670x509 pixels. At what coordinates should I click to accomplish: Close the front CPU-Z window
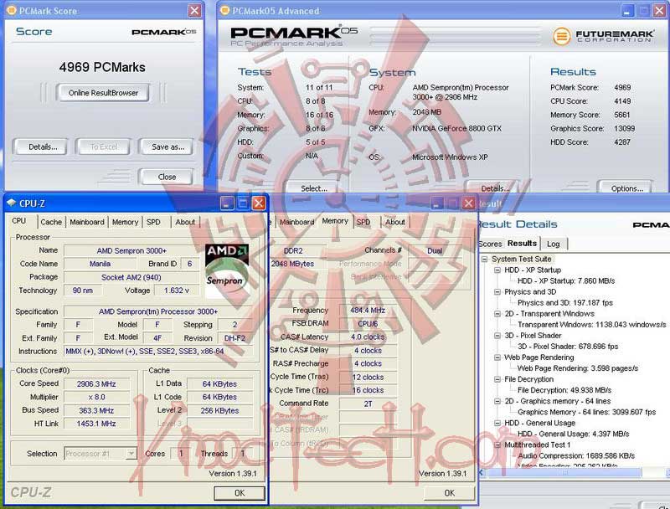[x=259, y=203]
